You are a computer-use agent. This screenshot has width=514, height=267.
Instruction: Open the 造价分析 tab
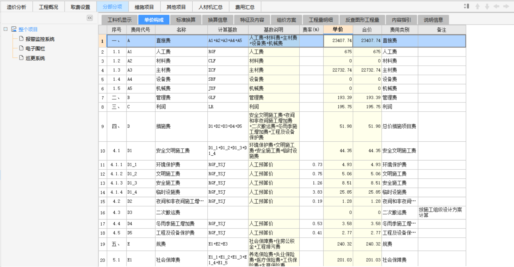pyautogui.click(x=16, y=7)
